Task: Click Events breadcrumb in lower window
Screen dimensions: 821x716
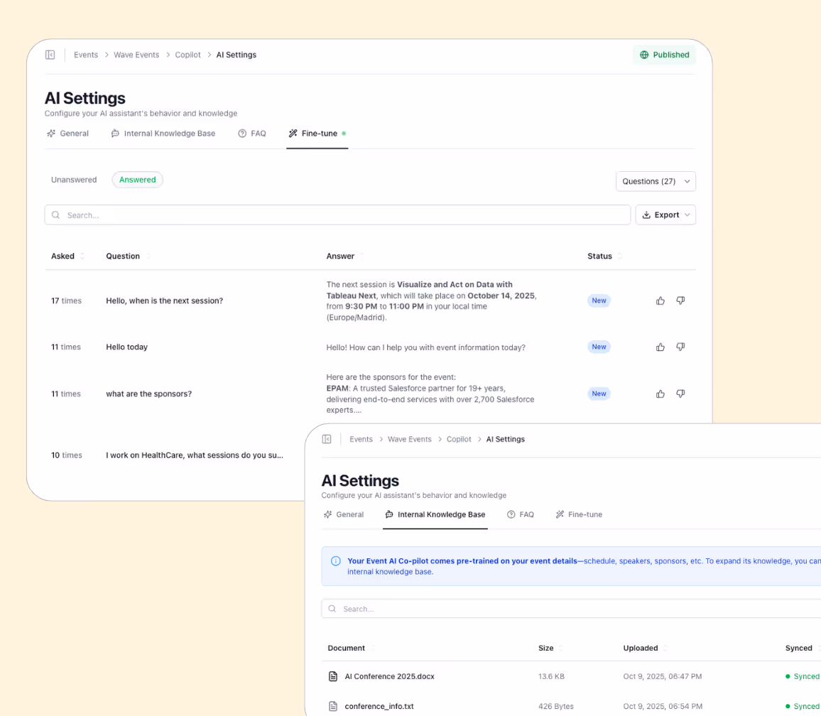Action: click(361, 439)
